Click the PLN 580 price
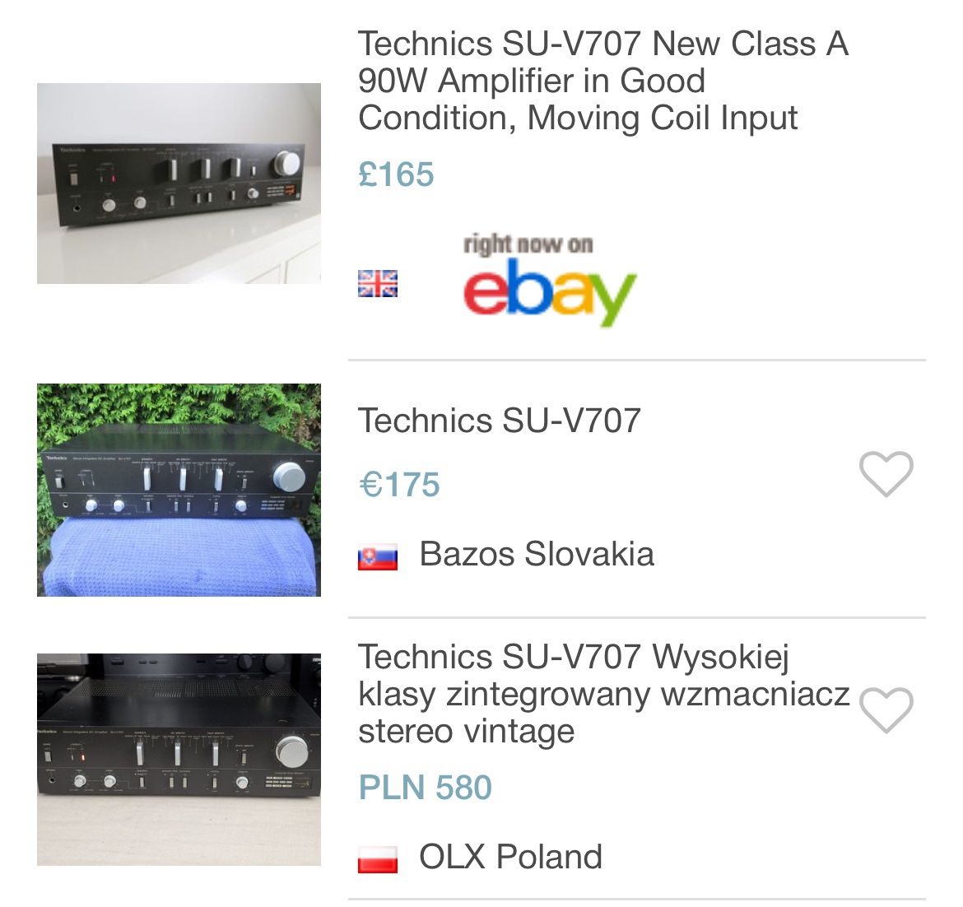 coord(425,788)
